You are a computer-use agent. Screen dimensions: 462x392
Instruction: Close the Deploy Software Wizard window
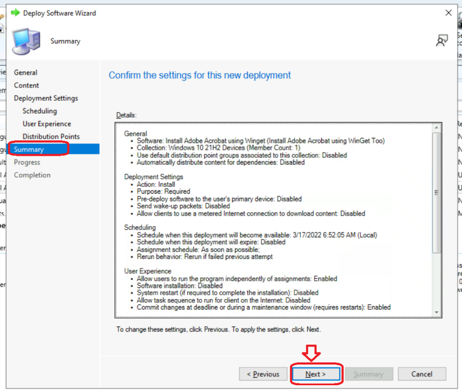tap(448, 13)
